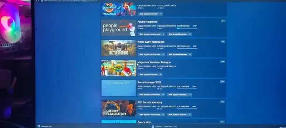
Task: Expand Мой игровой контент for Megastore Simulator
Action: point(150,75)
